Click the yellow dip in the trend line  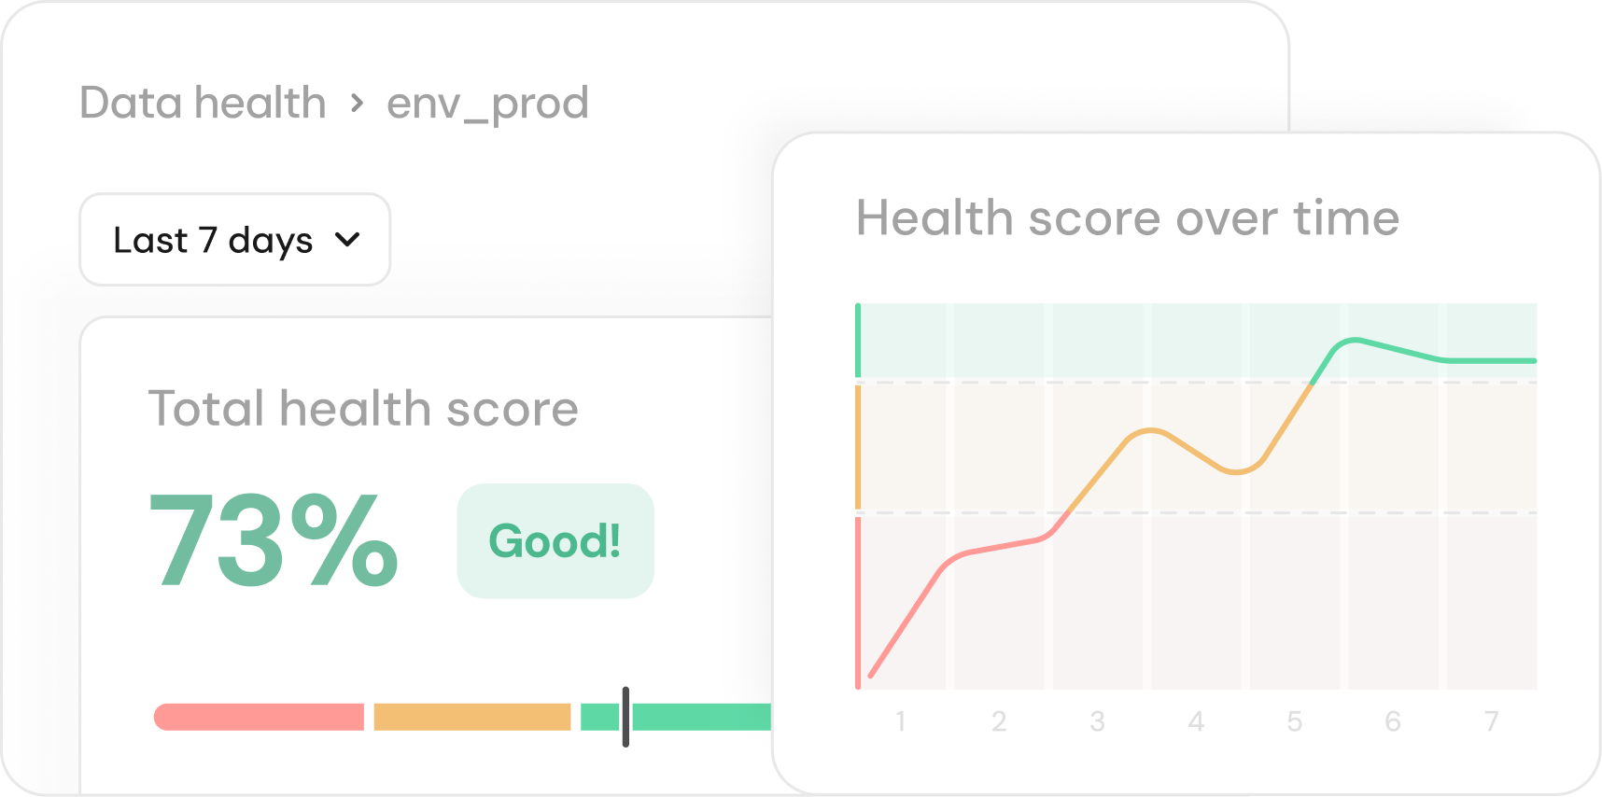click(x=1237, y=473)
